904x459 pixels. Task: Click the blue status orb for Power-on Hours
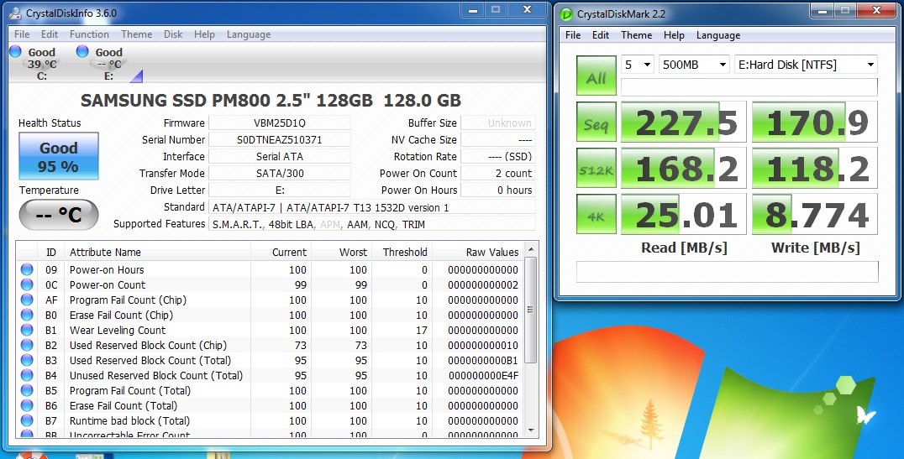27,269
